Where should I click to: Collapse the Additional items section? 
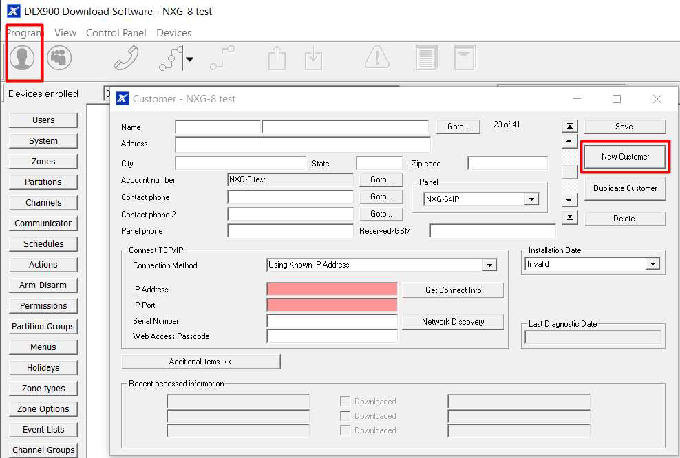click(x=201, y=362)
